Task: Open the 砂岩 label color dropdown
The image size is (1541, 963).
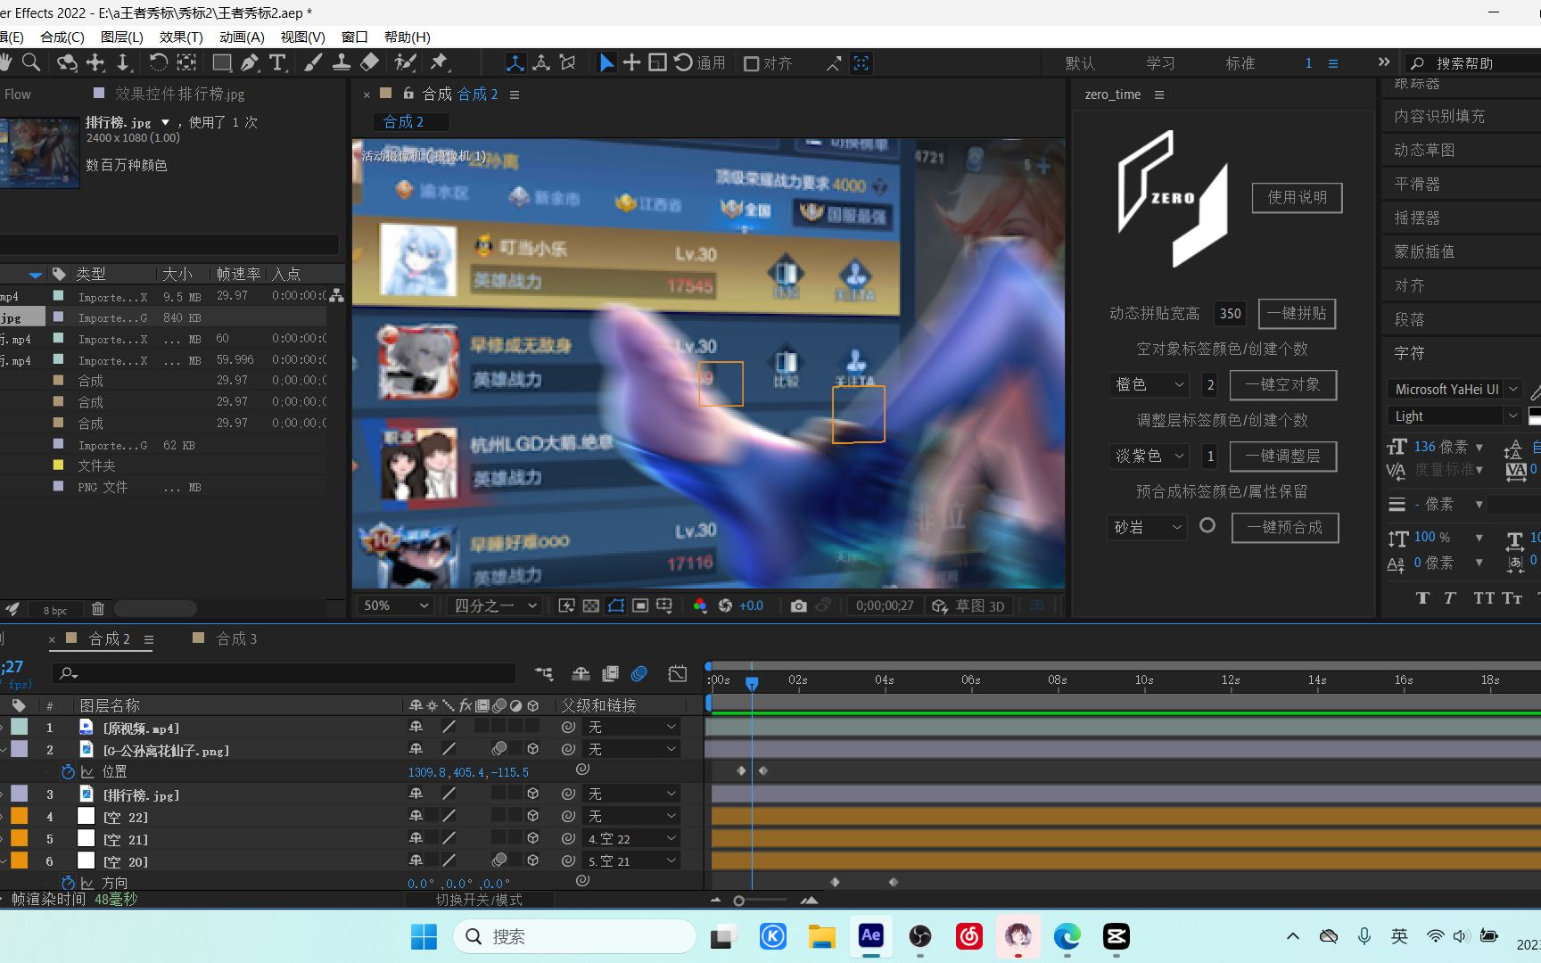Action: pyautogui.click(x=1148, y=527)
